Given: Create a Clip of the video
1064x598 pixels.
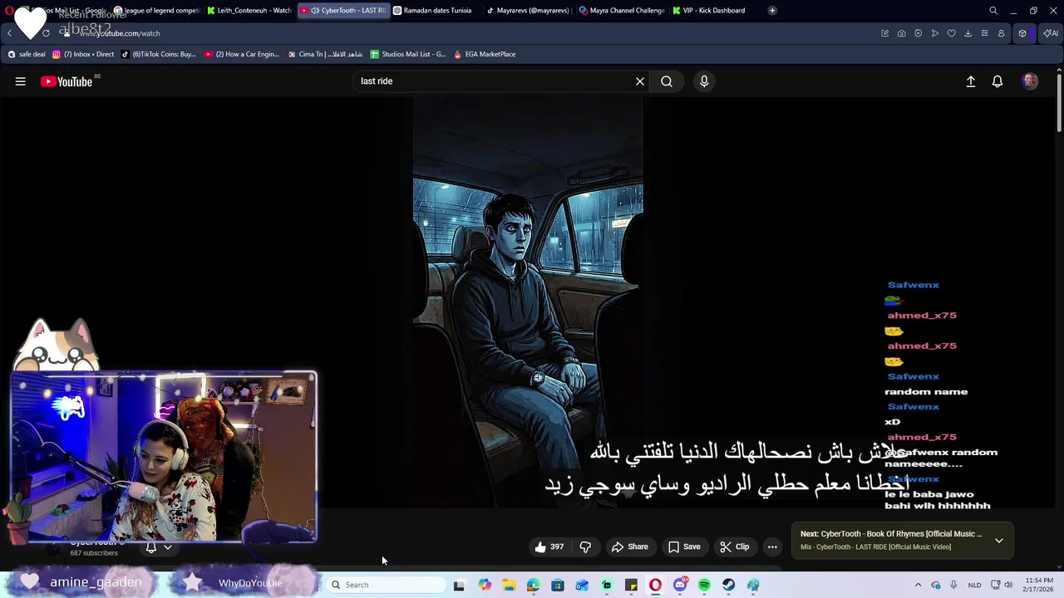Looking at the screenshot, I should point(735,547).
